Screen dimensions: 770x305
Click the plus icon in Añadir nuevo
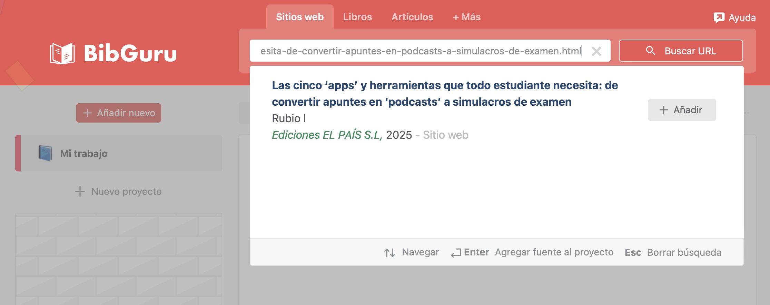(88, 113)
